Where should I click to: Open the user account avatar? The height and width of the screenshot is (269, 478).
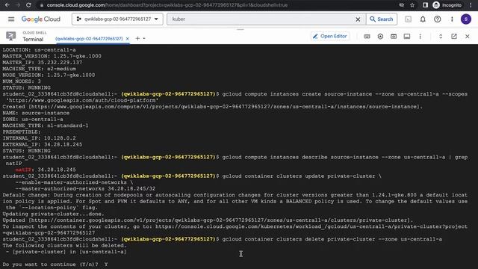466,19
